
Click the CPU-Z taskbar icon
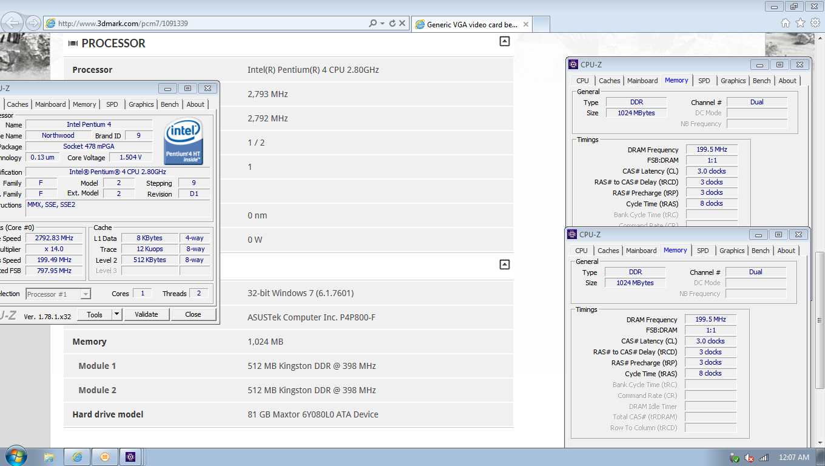(131, 457)
